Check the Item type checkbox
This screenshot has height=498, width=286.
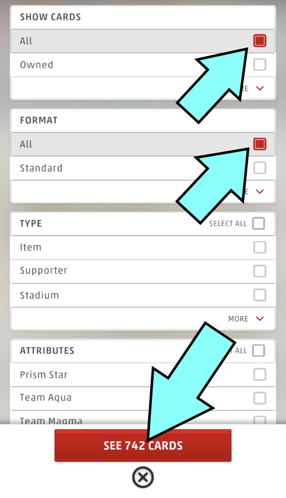pos(260,247)
